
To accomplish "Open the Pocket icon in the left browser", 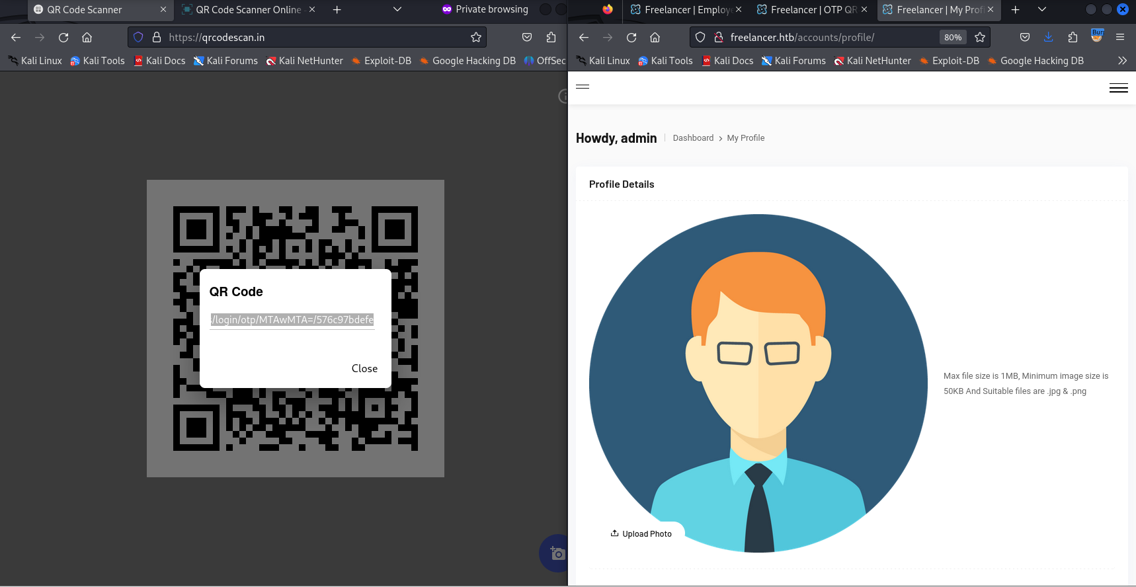I will tap(527, 38).
